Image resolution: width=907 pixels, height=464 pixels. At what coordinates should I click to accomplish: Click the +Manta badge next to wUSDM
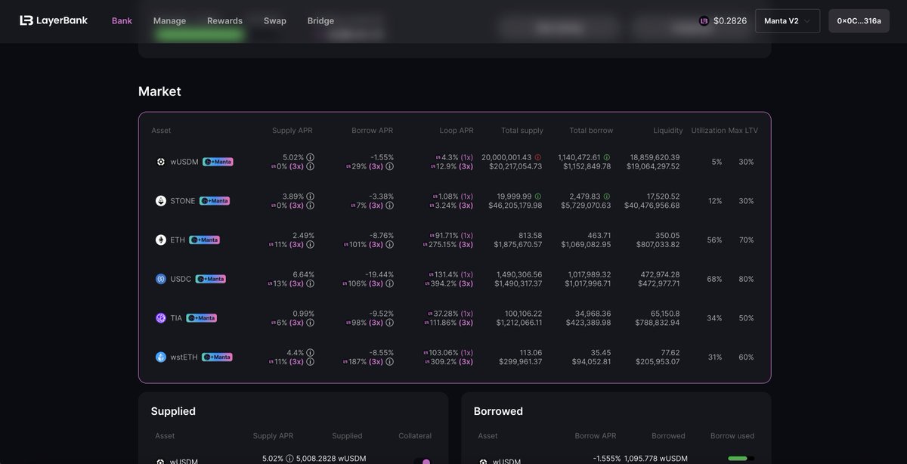(218, 162)
